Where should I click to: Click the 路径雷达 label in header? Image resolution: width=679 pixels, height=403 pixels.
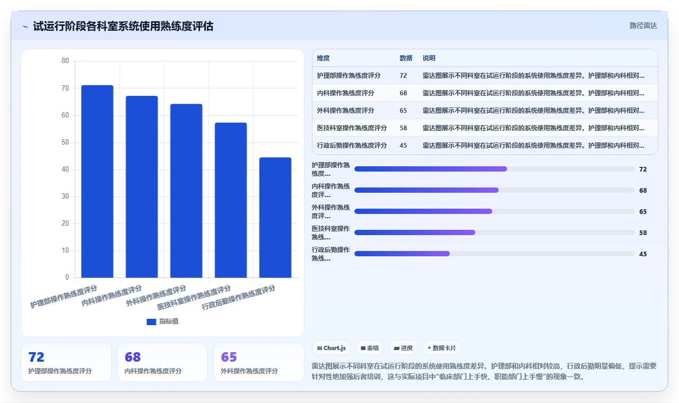click(x=643, y=25)
